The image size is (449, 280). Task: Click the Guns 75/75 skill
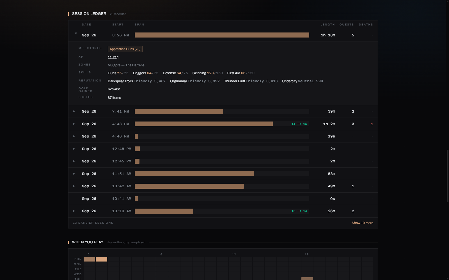tap(118, 73)
